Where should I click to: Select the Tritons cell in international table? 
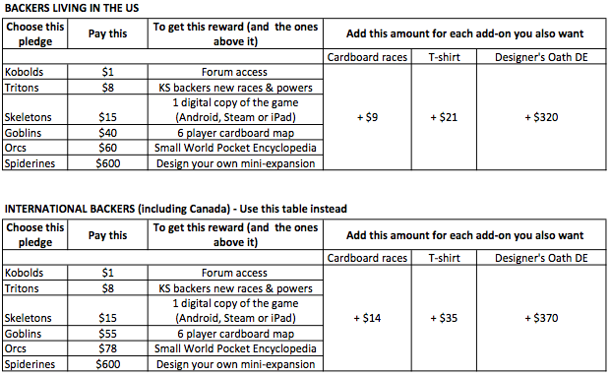35,288
